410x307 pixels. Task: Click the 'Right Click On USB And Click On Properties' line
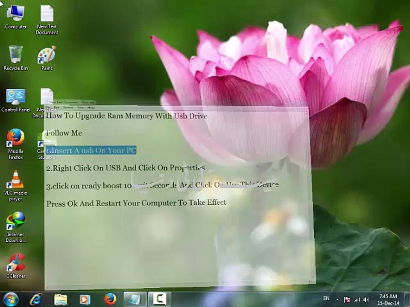coord(126,168)
